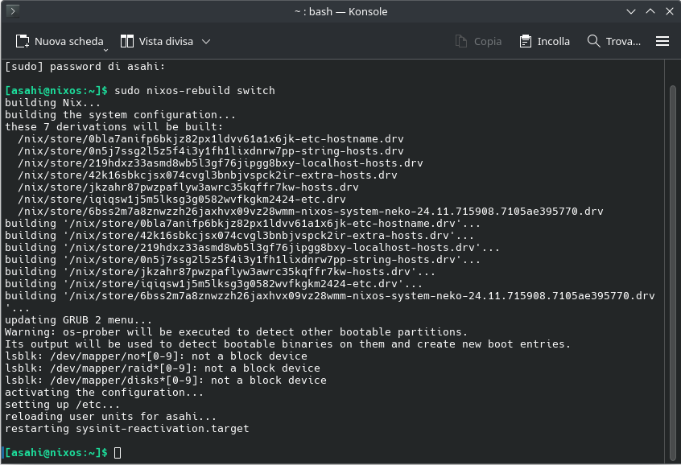681x465 pixels.
Task: Click the cursor at the last prompt
Action: [118, 453]
